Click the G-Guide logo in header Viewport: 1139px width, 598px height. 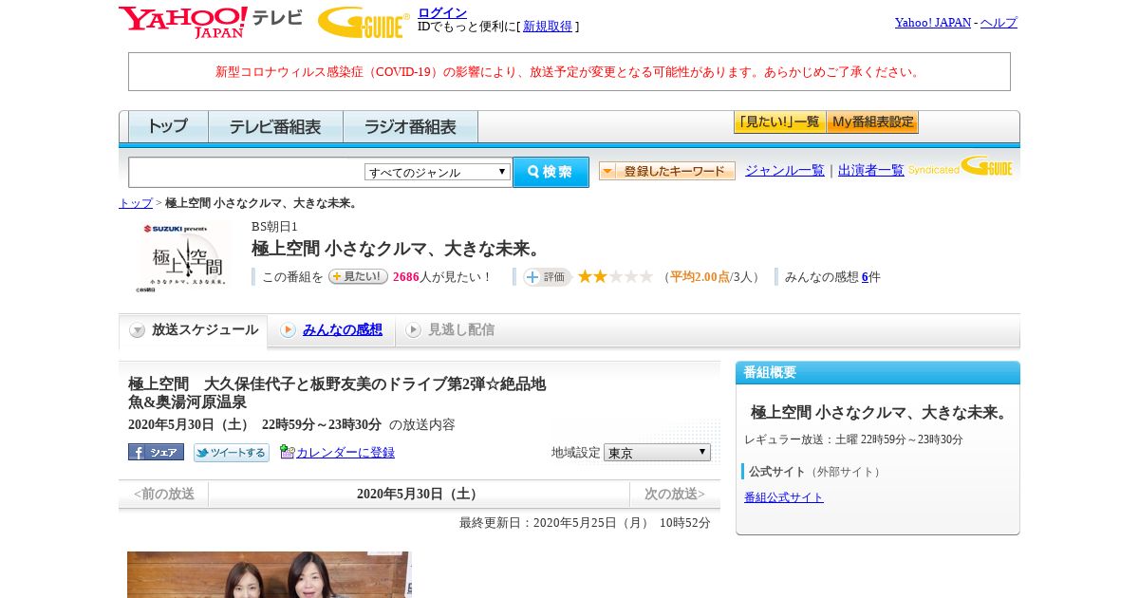tap(364, 22)
